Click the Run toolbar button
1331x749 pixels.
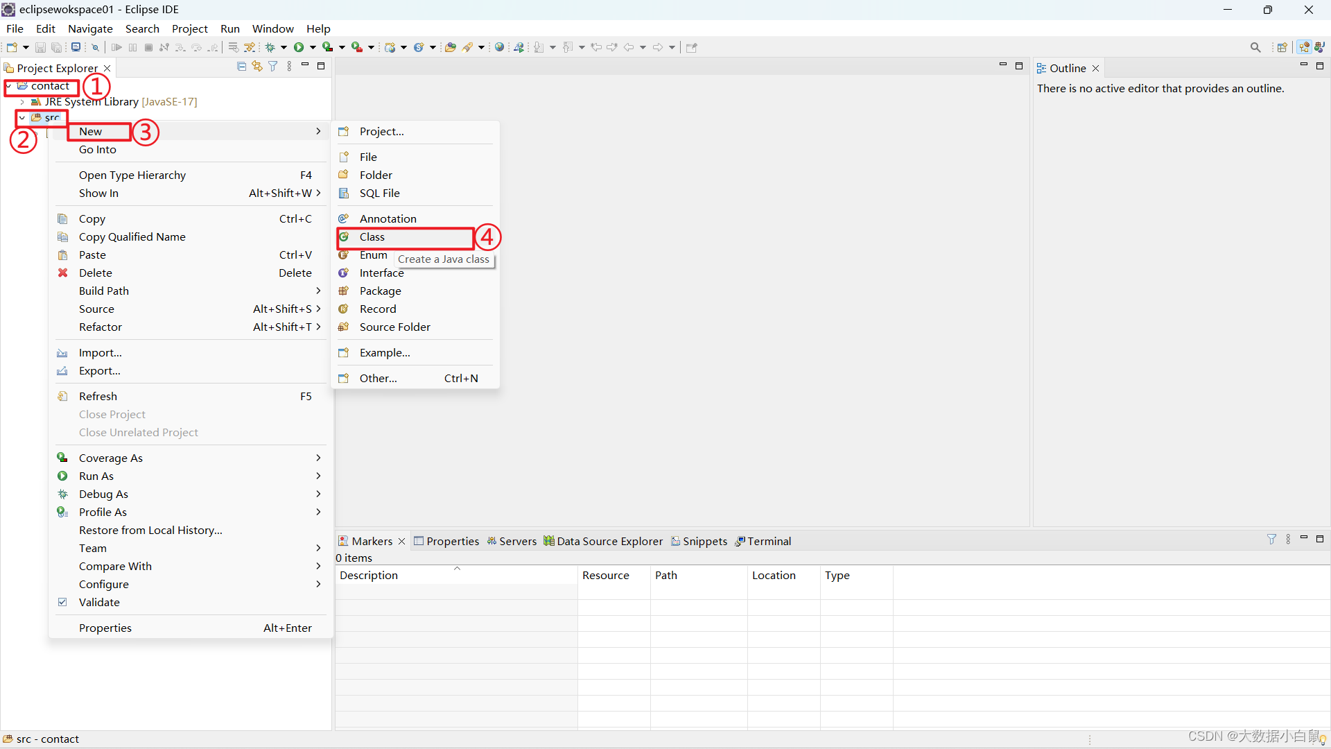(299, 47)
